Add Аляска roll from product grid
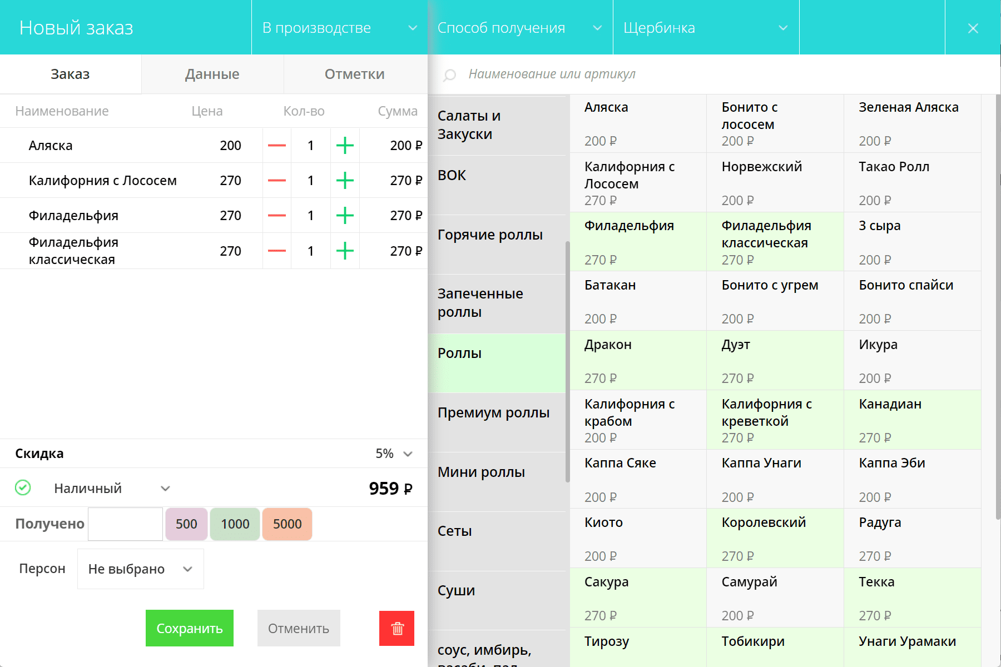Image resolution: width=1001 pixels, height=667 pixels. (638, 123)
